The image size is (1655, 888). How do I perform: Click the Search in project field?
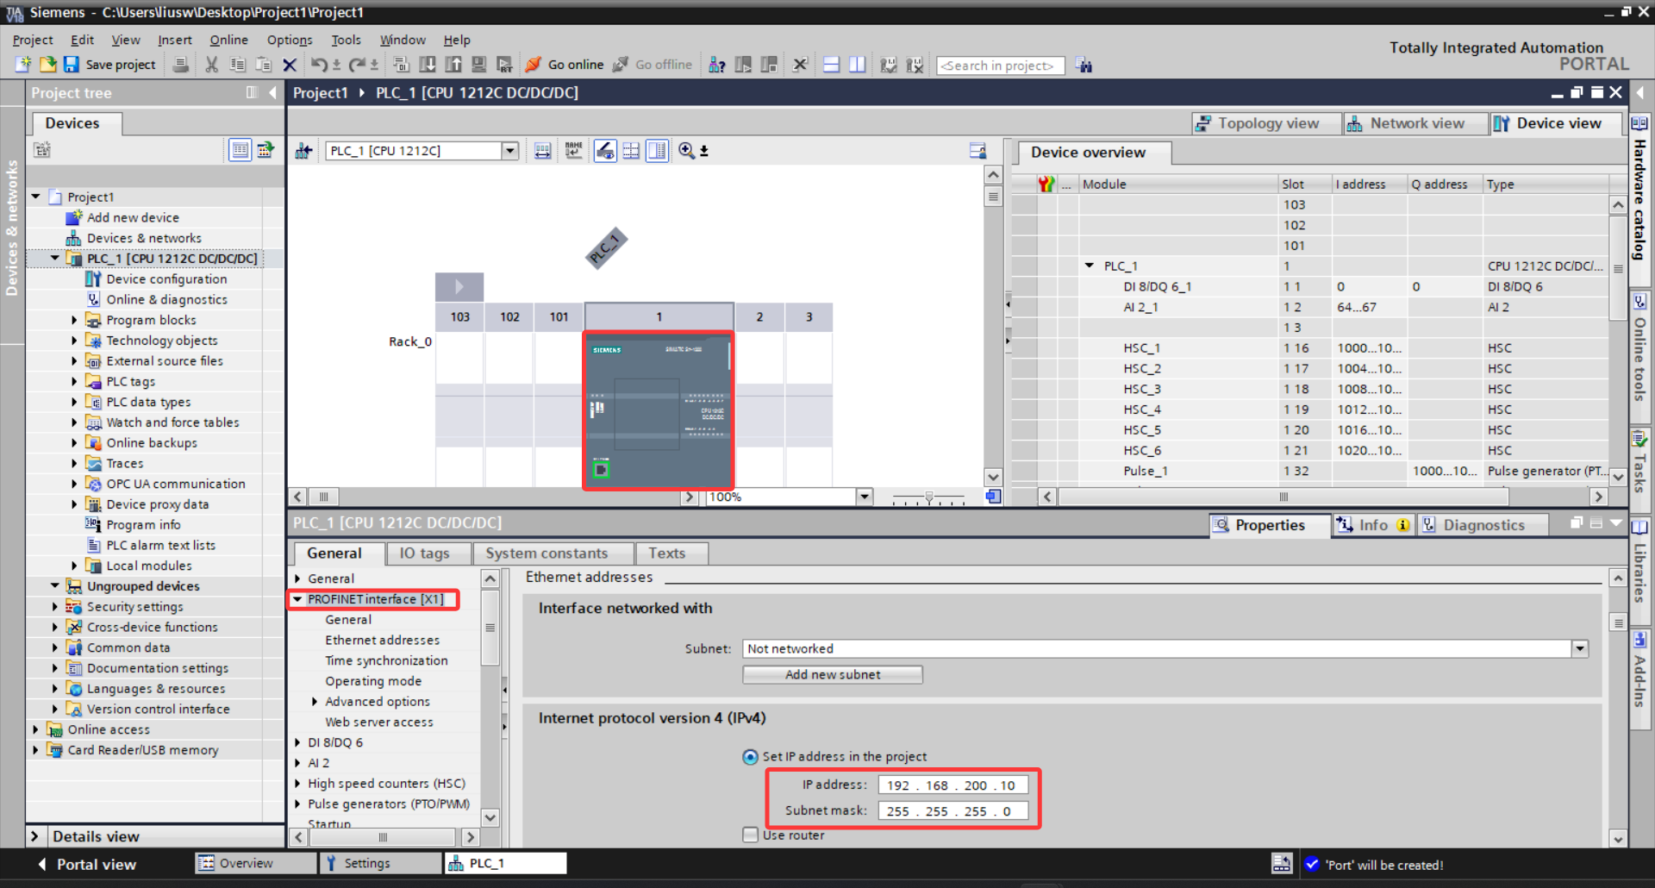click(x=1000, y=66)
